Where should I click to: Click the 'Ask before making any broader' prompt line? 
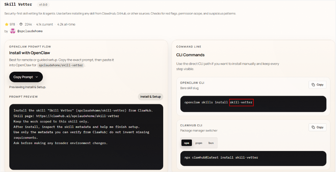click(60, 143)
